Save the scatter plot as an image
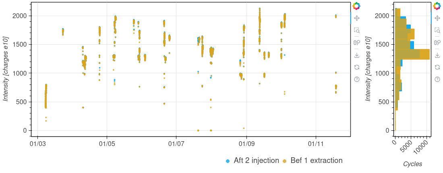 coord(356,55)
